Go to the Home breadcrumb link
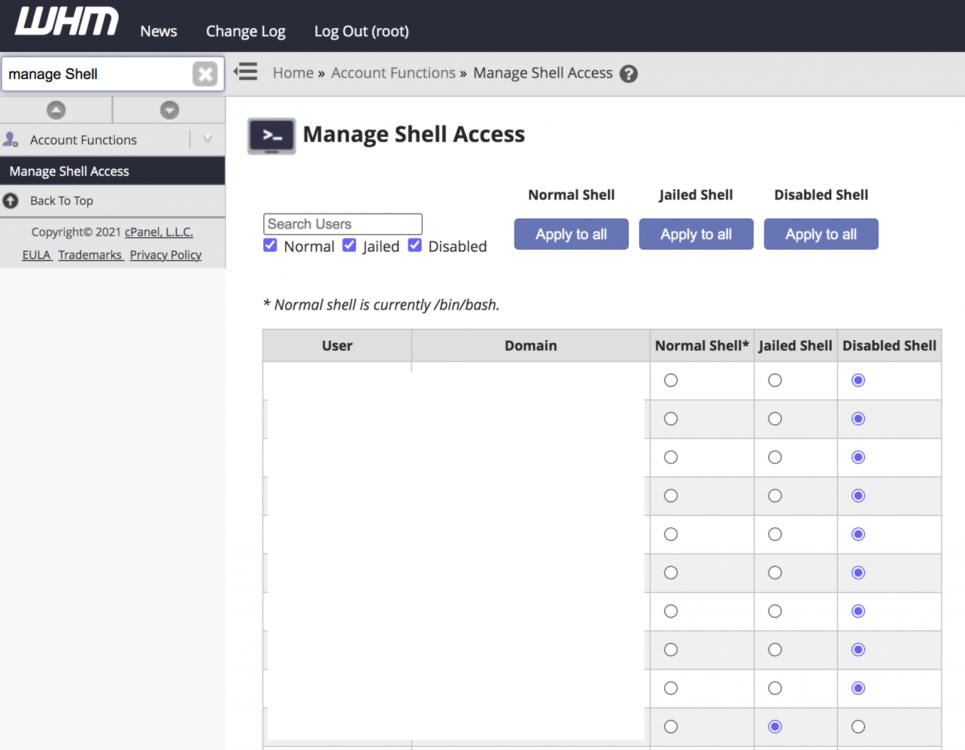Image resolution: width=965 pixels, height=750 pixels. (x=293, y=73)
